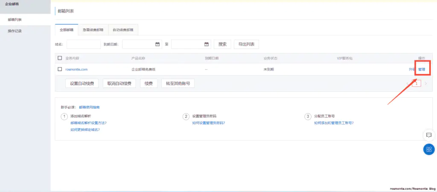The image size is (437, 192).
Task: Open 邮箱使用指南 link
Action: [x=90, y=107]
